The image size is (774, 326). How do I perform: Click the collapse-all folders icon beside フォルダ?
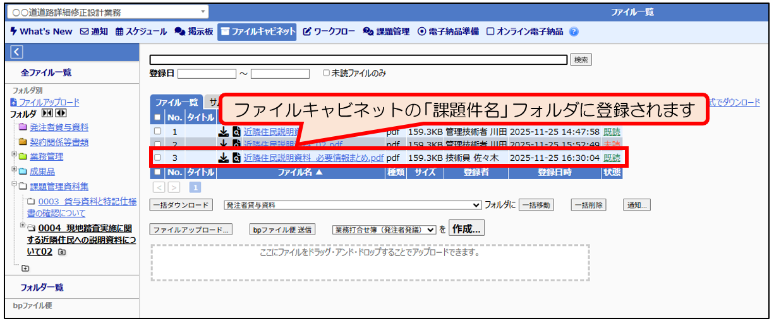click(x=47, y=114)
